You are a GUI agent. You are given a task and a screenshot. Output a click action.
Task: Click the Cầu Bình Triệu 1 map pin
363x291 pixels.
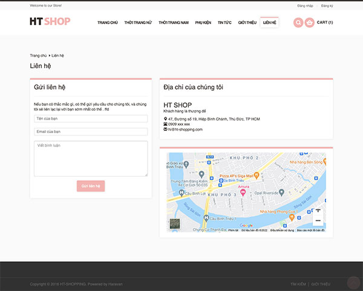tap(206, 218)
